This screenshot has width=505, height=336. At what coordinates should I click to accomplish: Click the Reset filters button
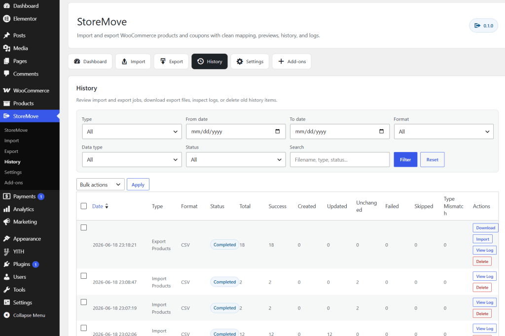click(x=432, y=159)
